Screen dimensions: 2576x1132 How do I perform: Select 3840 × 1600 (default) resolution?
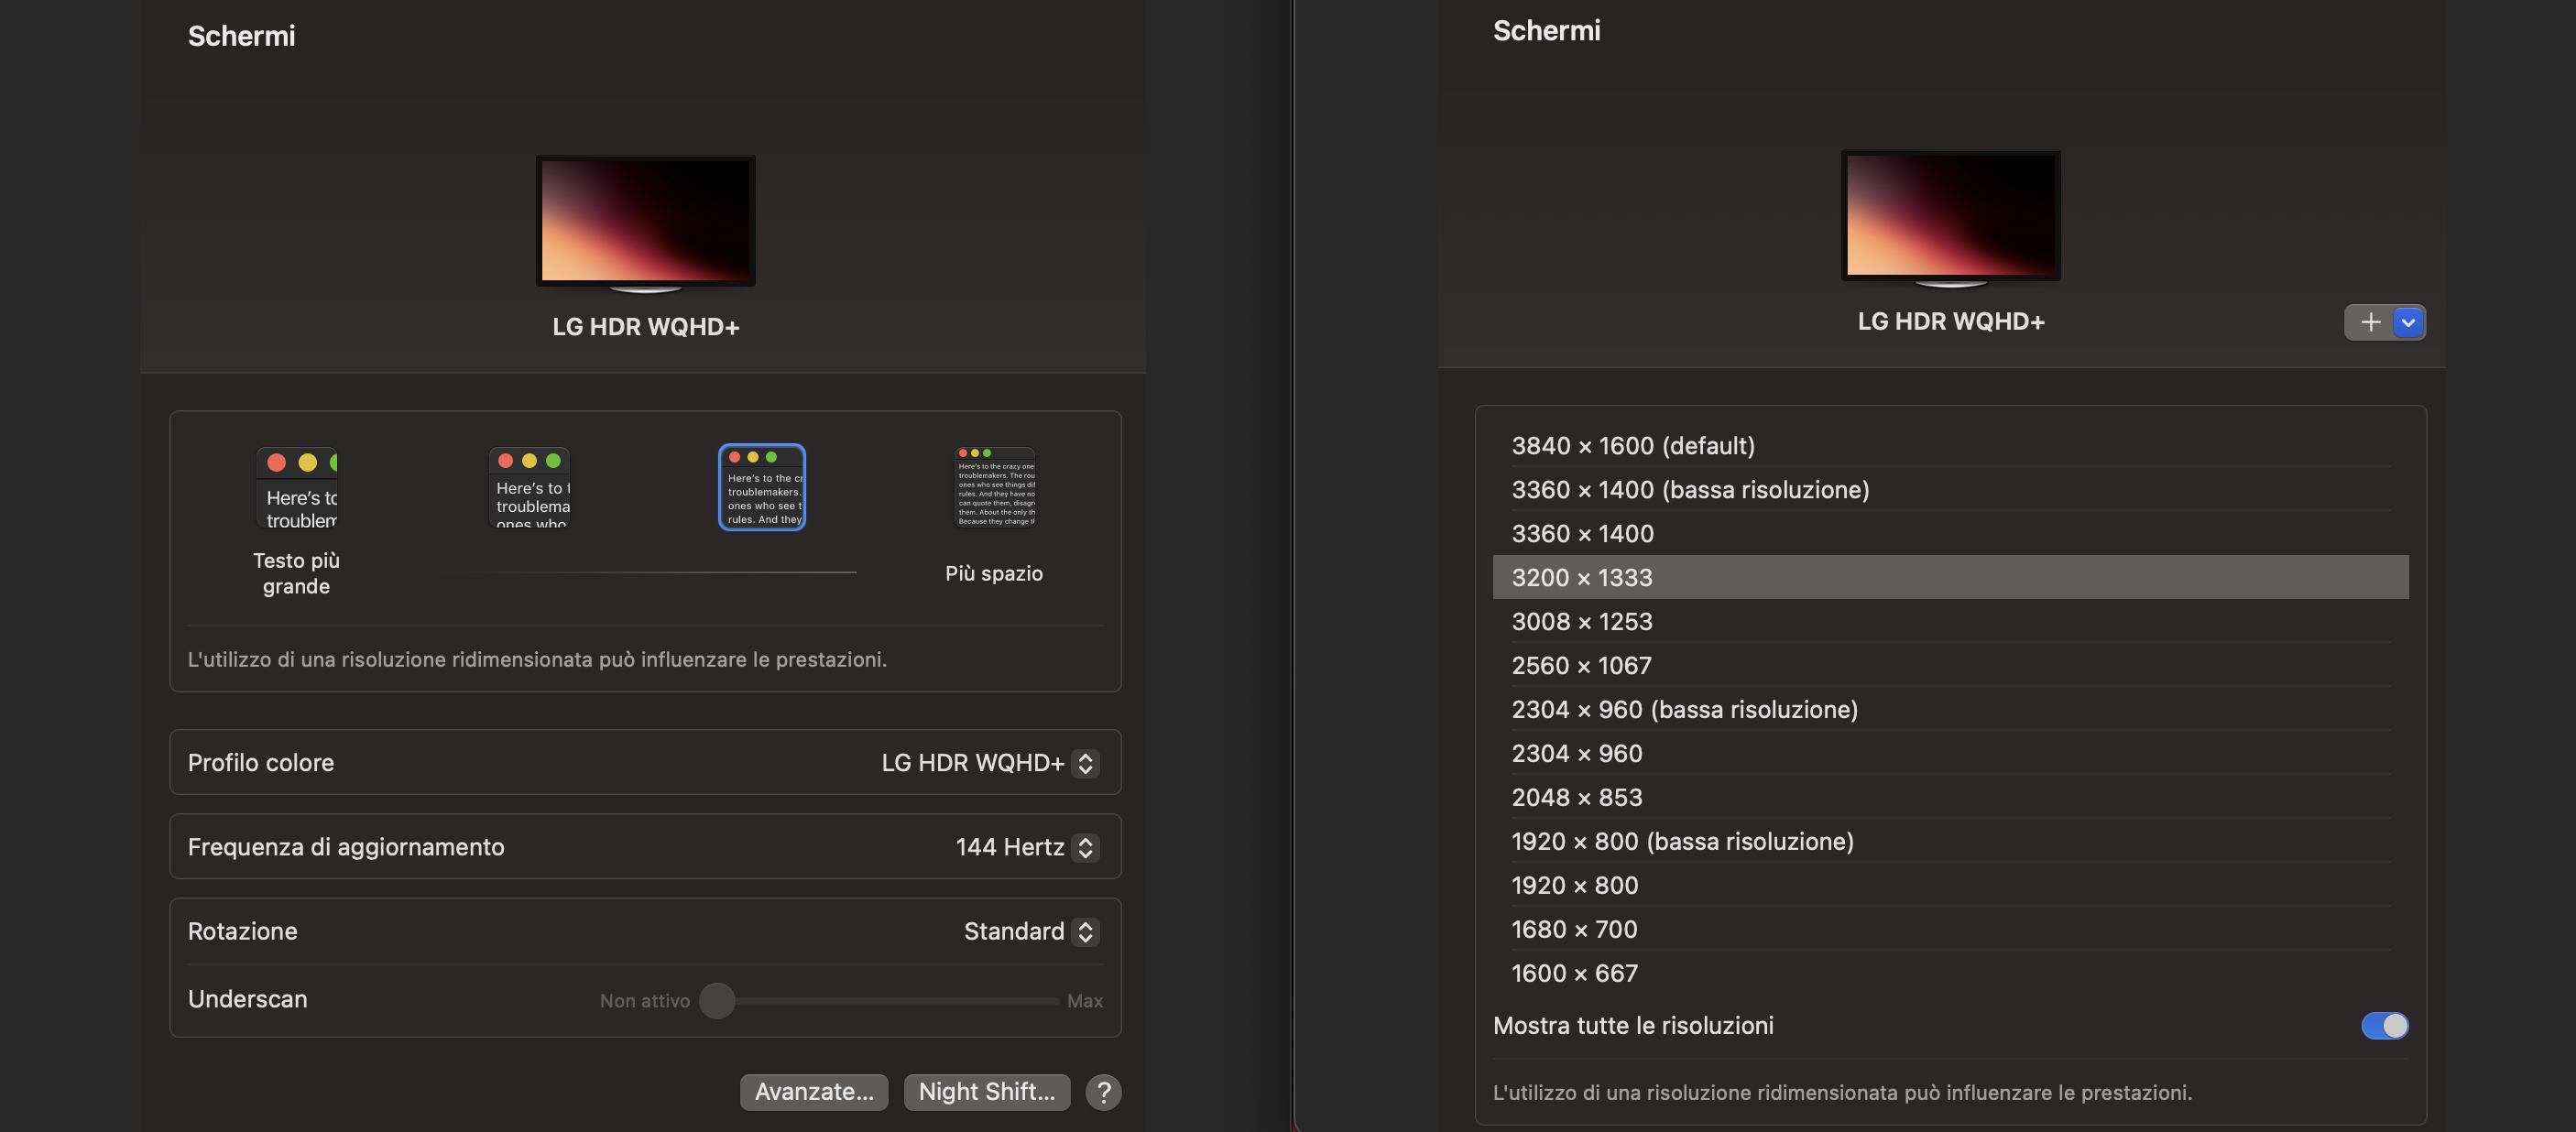(1633, 445)
